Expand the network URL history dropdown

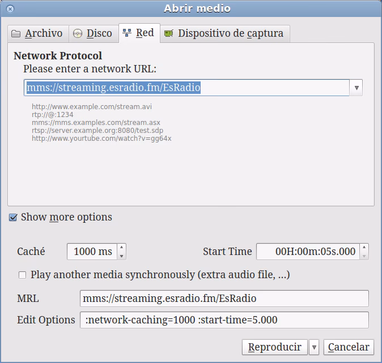(x=356, y=88)
